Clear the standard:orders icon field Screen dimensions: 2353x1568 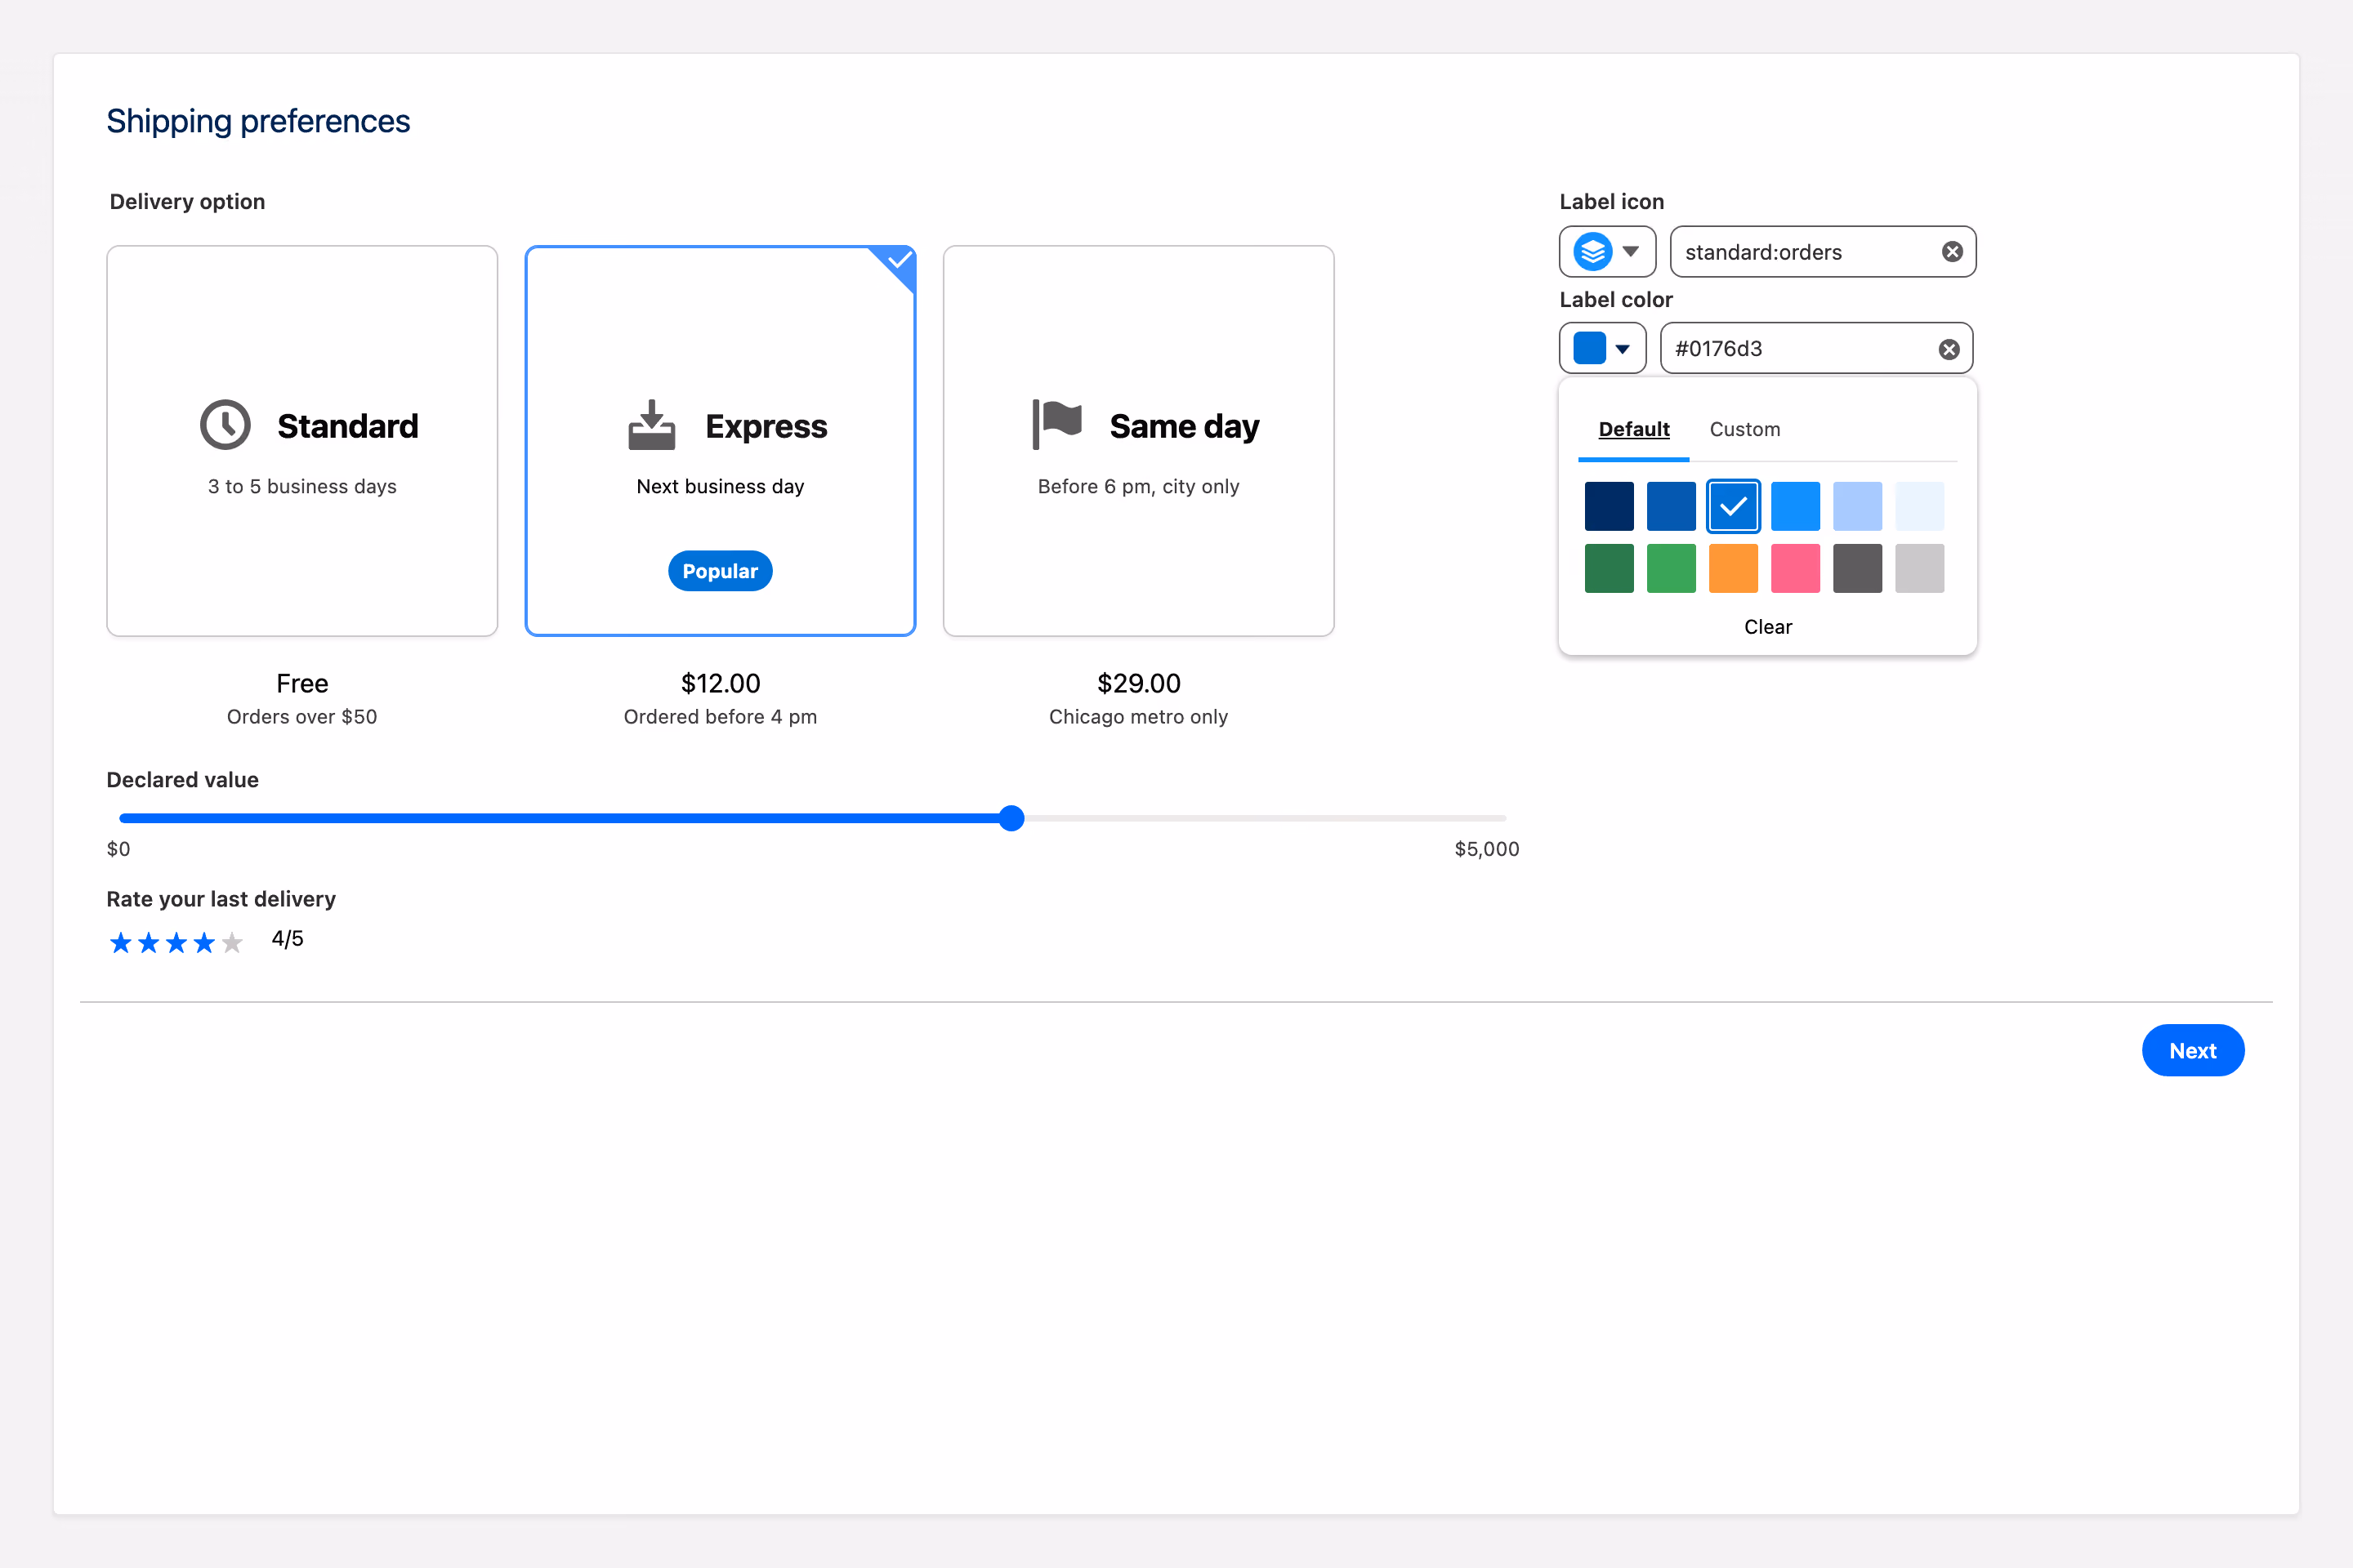(1952, 252)
